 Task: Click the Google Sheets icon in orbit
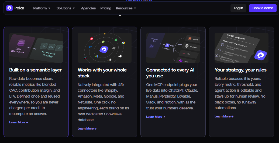click(116, 40)
